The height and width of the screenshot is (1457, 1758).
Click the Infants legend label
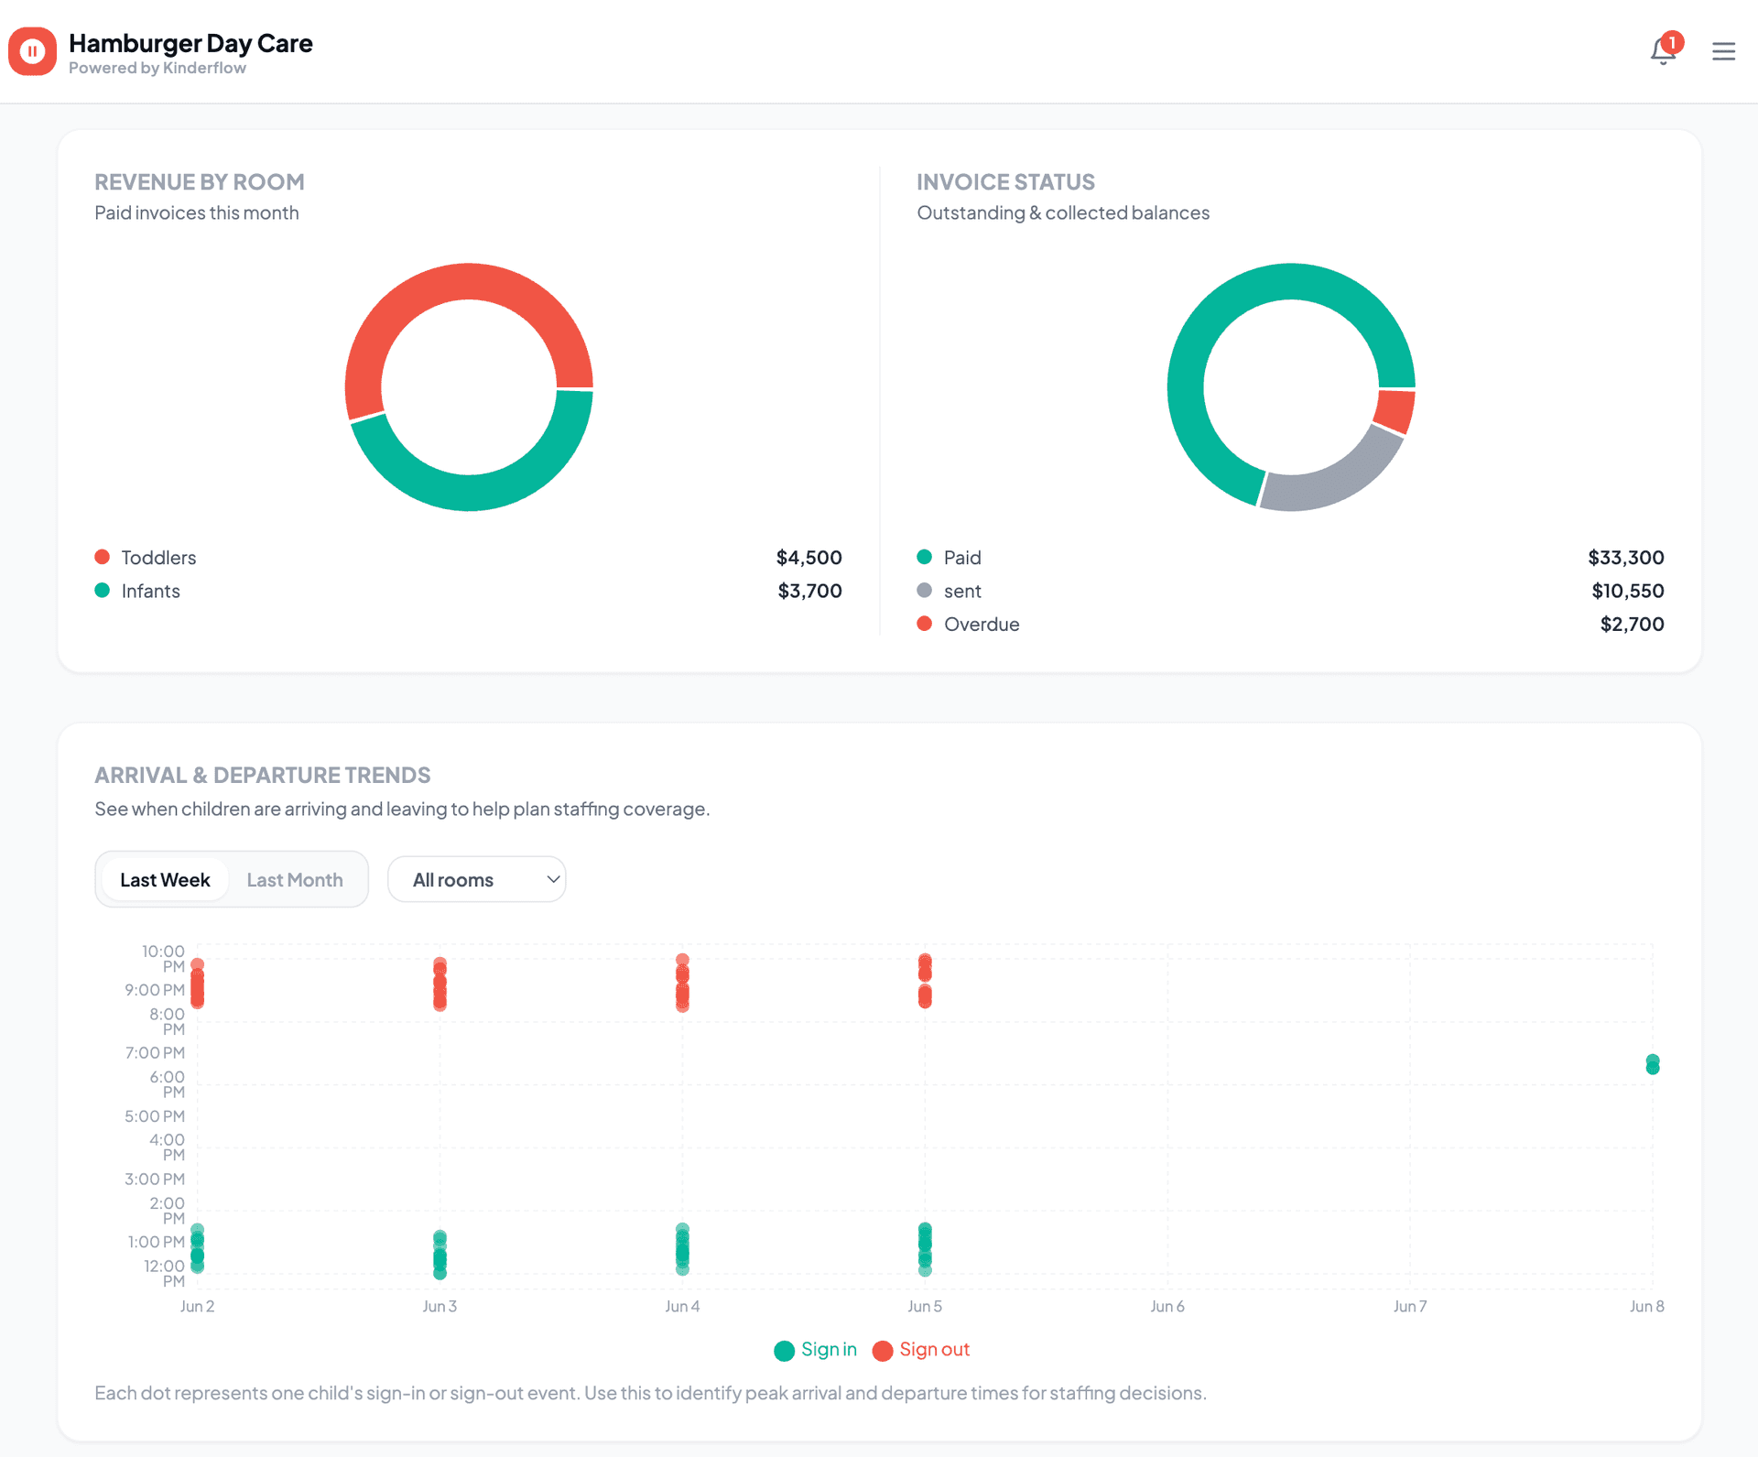151,591
